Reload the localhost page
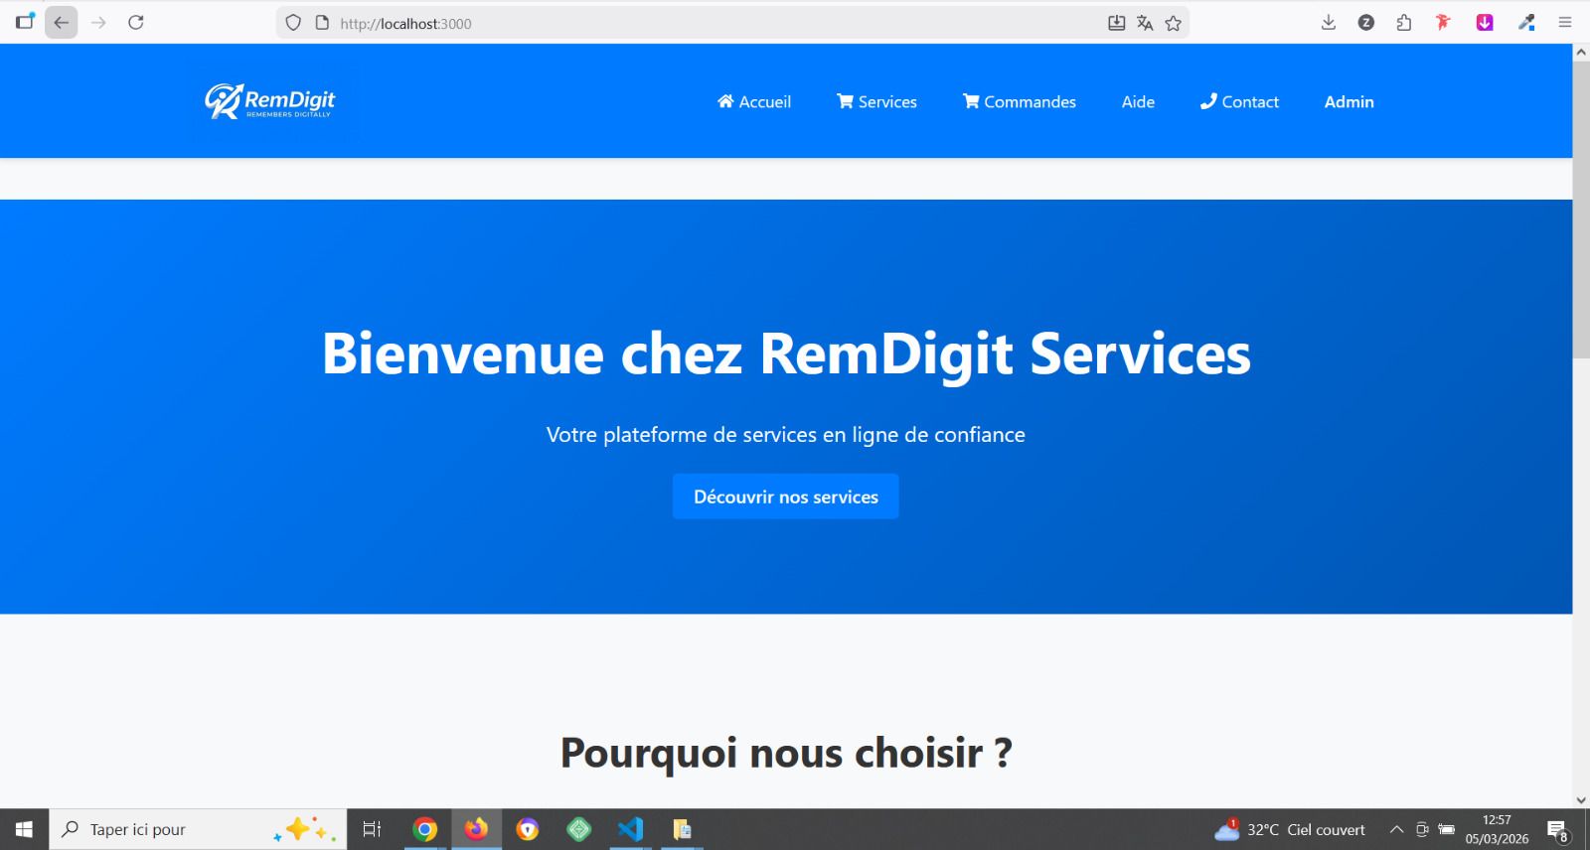Screen dimensions: 1590x850 pyautogui.click(x=136, y=23)
